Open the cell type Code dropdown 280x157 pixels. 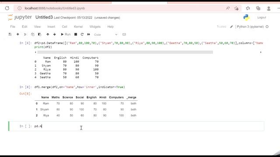pyautogui.click(x=105, y=34)
